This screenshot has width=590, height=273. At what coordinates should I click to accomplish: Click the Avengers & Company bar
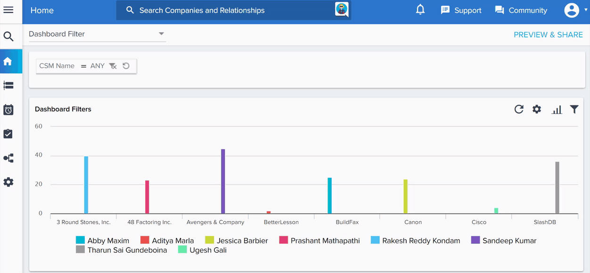223,181
